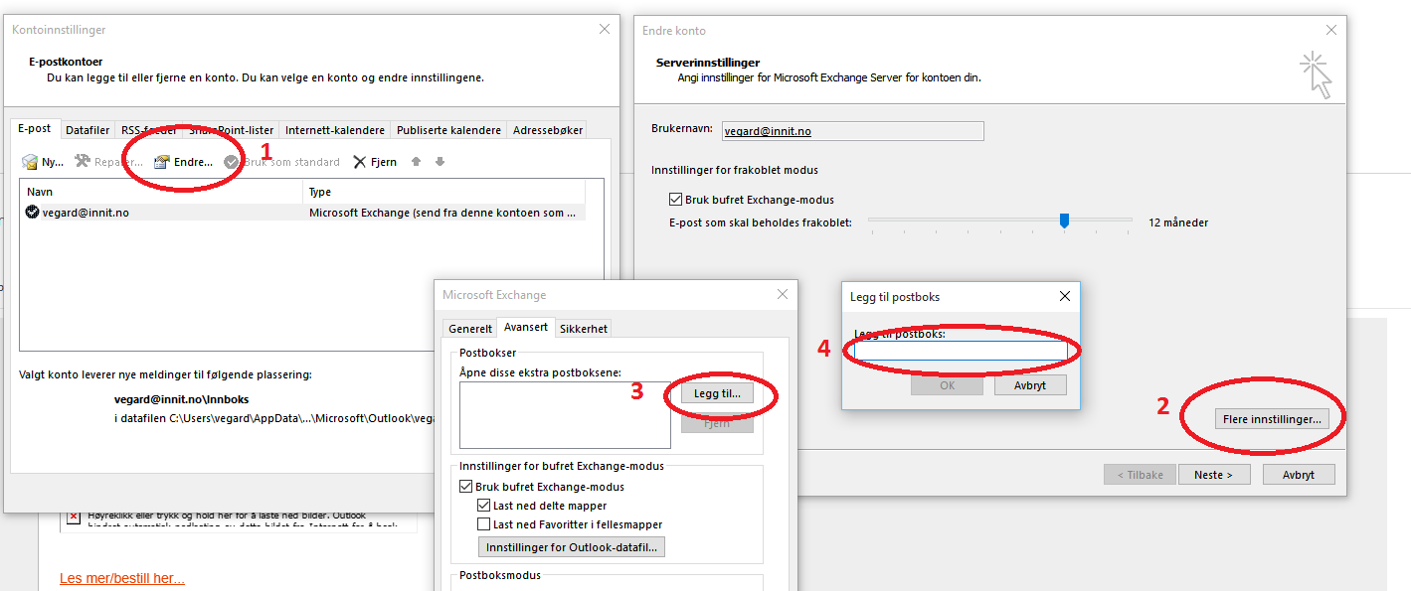Open the Les mer/bestill her... link
The height and width of the screenshot is (591, 1411).
pyautogui.click(x=122, y=578)
